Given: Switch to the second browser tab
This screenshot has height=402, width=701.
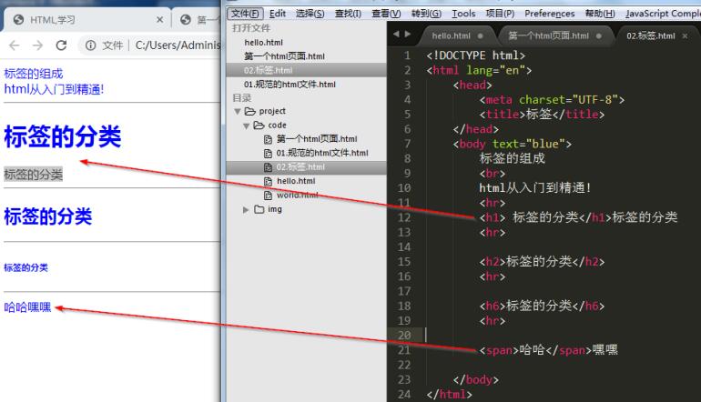Looking at the screenshot, I should tap(197, 20).
